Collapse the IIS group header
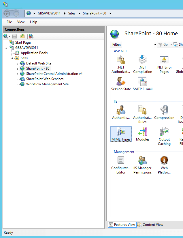Image resolution: width=183 pixels, height=238 pixels. pos(116,102)
